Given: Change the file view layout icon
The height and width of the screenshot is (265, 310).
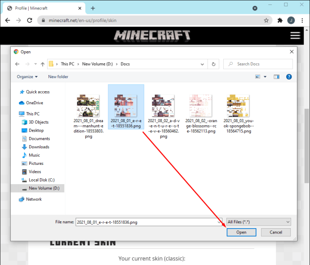Looking at the screenshot, I should tap(257, 77).
